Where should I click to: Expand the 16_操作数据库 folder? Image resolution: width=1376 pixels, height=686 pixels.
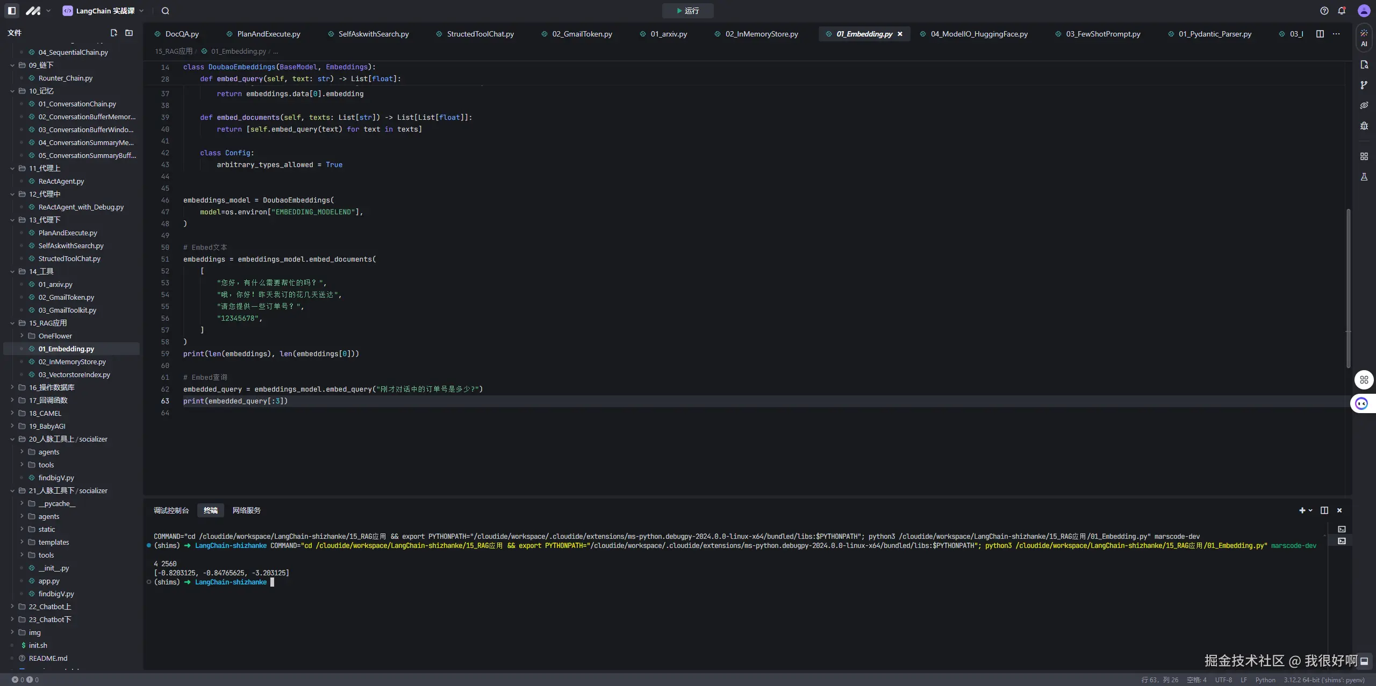pyautogui.click(x=52, y=387)
